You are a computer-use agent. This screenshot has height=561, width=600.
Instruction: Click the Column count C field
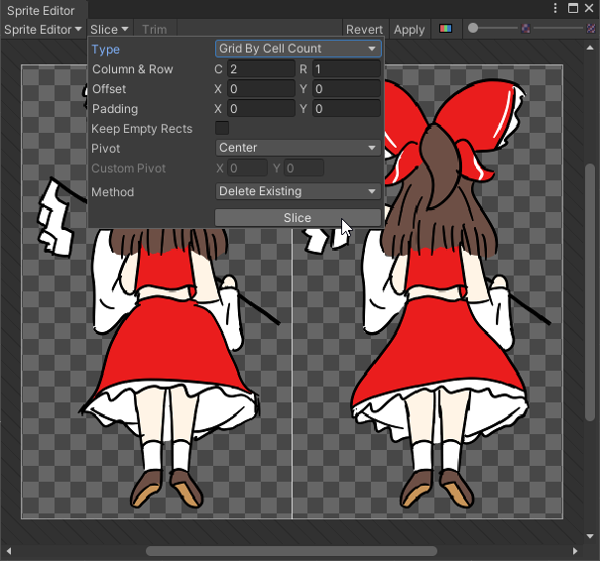[262, 69]
